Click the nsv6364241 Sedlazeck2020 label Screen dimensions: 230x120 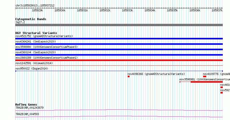[x=36, y=41]
